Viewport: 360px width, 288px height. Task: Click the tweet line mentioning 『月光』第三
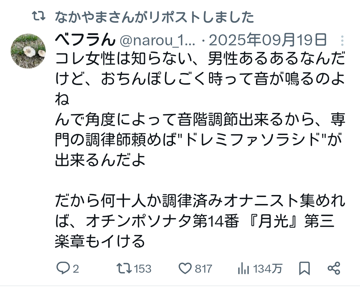click(x=194, y=221)
